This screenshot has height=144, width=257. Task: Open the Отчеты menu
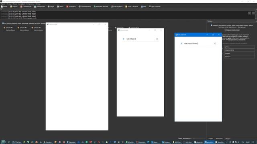click(x=9, y=4)
